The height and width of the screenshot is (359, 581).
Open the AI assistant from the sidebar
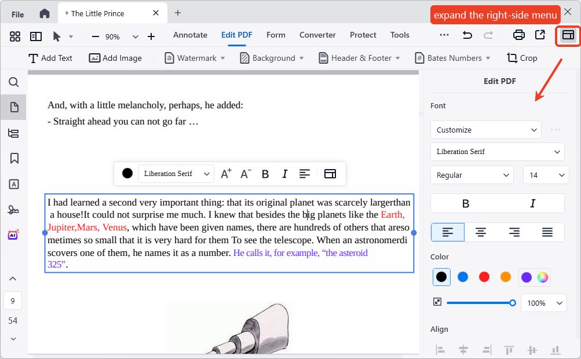tap(13, 235)
